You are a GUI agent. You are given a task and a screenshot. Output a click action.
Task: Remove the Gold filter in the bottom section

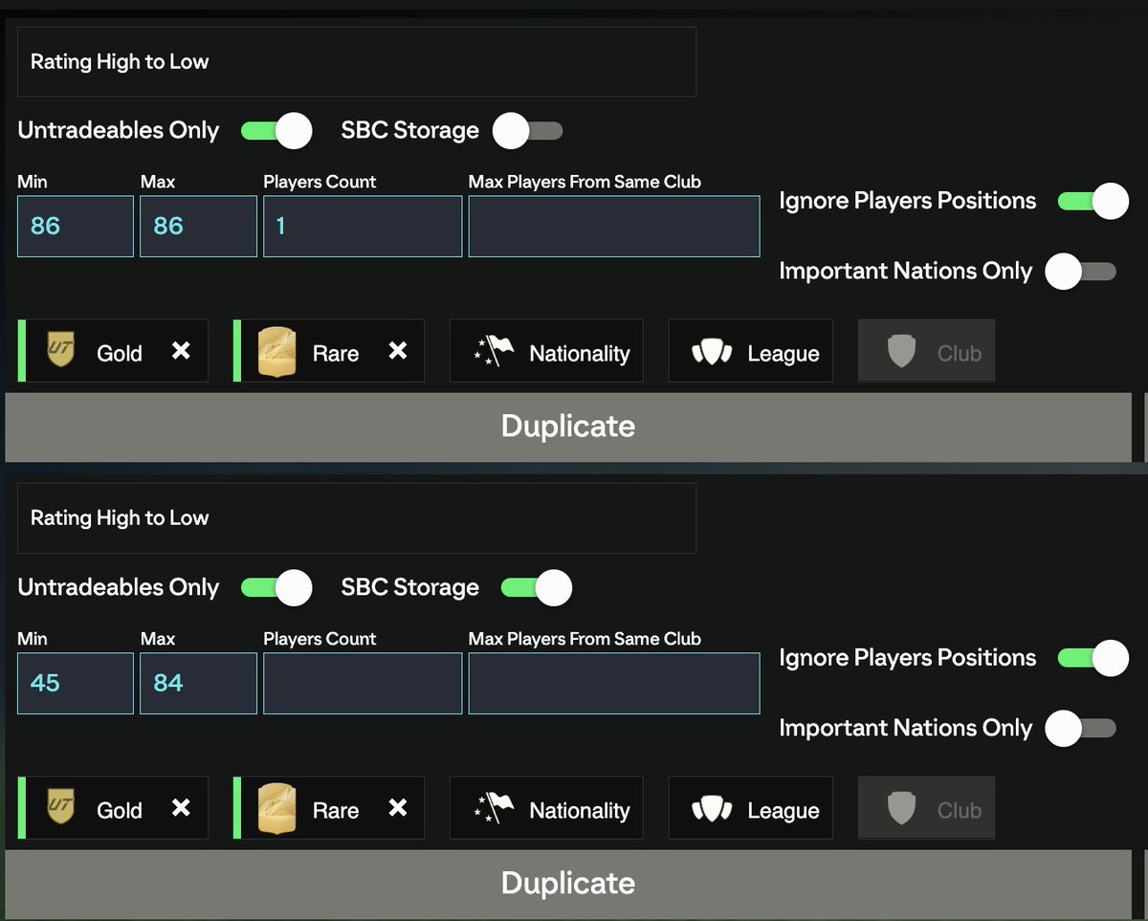[x=181, y=808]
